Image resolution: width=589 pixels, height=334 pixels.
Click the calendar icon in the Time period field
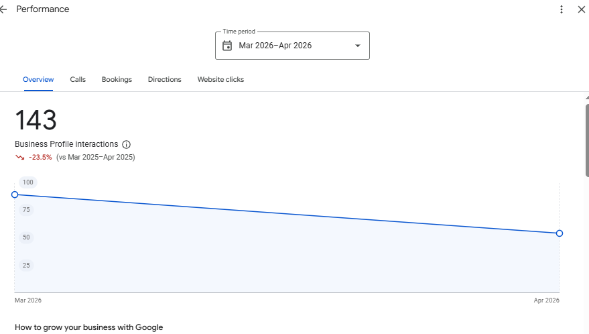pos(227,46)
